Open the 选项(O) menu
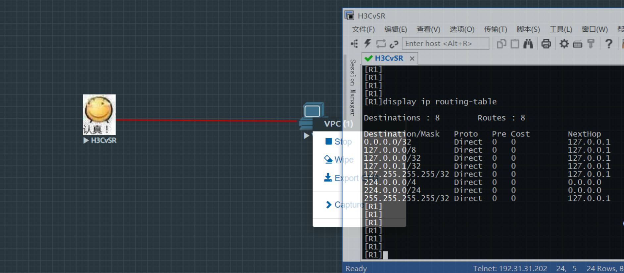This screenshot has height=273, width=624. click(x=462, y=29)
